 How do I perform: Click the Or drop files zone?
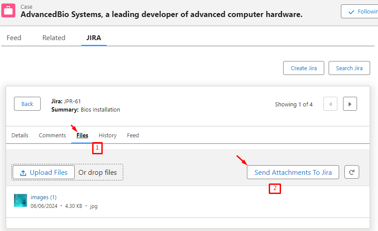pos(97,172)
